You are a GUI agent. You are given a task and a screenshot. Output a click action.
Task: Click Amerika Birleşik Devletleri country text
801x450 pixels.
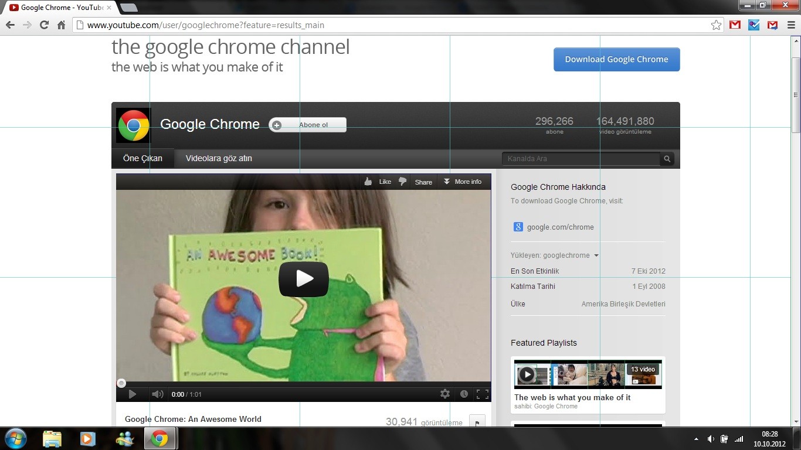tap(623, 304)
